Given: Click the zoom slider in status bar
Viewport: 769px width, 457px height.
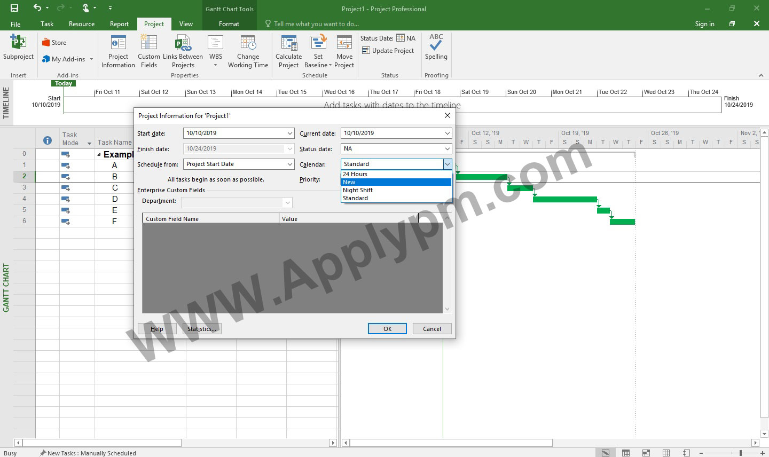Looking at the screenshot, I should tap(740, 453).
